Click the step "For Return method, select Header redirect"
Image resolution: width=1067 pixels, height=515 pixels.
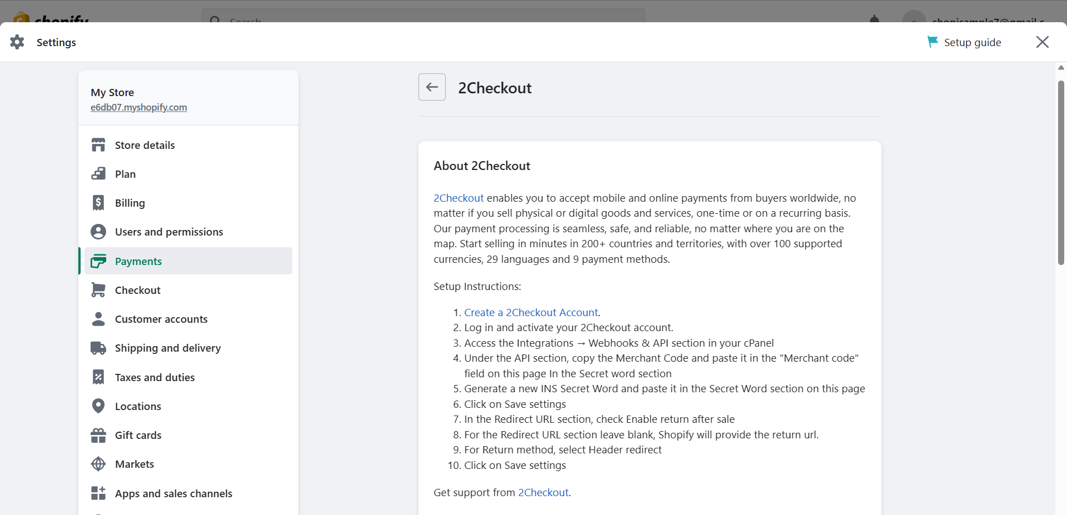563,449
